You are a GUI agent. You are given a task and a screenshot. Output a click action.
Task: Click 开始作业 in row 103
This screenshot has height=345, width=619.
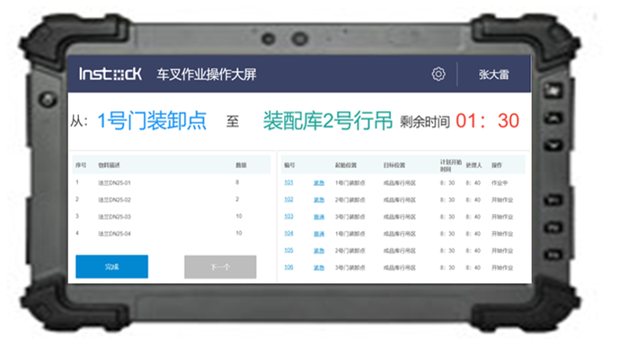pos(502,217)
